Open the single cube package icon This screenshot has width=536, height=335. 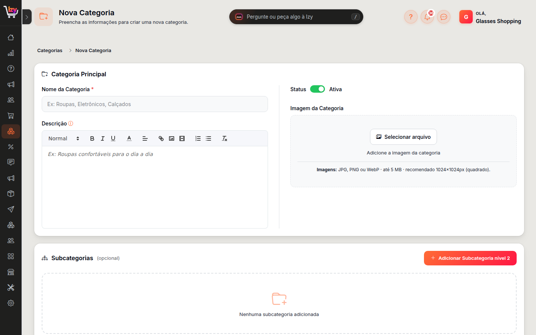[x=11, y=194]
